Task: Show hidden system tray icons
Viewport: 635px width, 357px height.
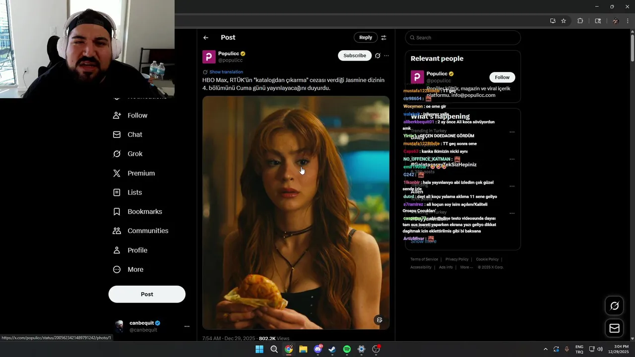Action: 546,350
